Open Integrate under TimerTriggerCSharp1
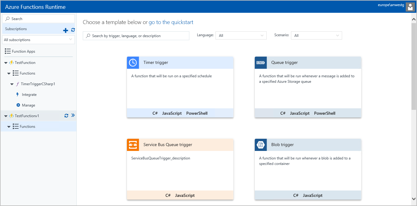This screenshot has height=206, width=417. (29, 95)
